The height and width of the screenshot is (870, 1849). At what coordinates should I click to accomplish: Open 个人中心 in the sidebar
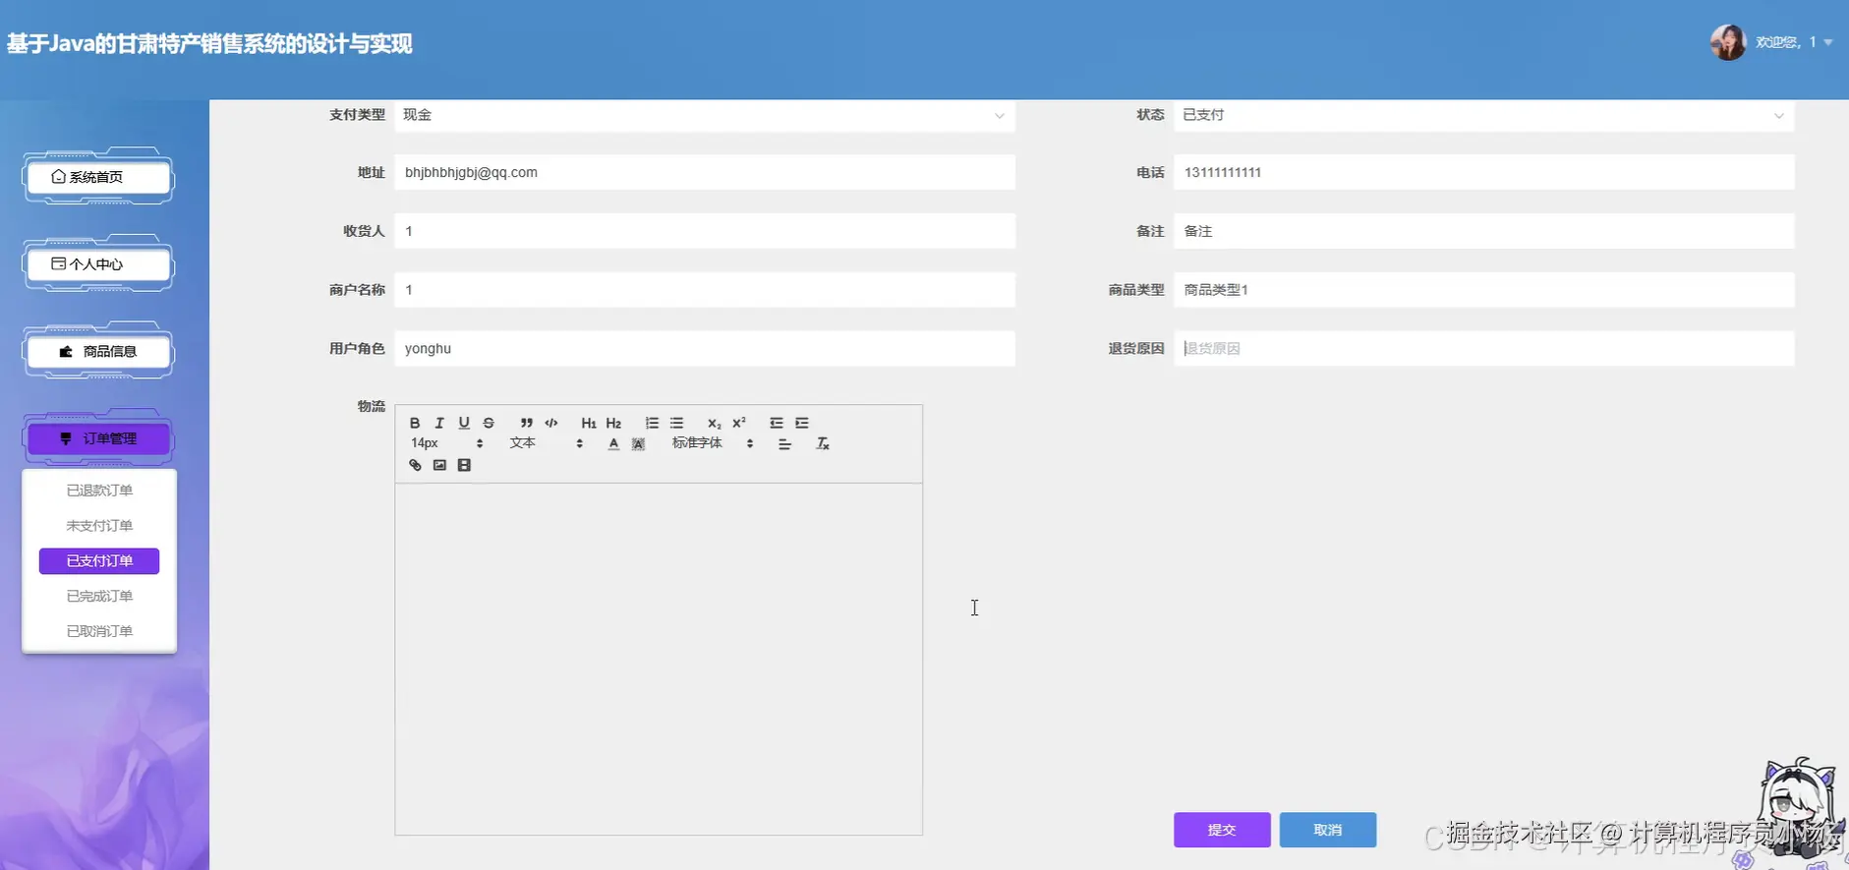pyautogui.click(x=98, y=264)
